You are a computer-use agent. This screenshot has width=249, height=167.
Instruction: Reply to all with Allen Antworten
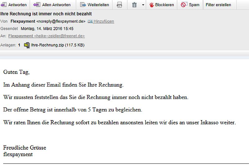(37, 5)
